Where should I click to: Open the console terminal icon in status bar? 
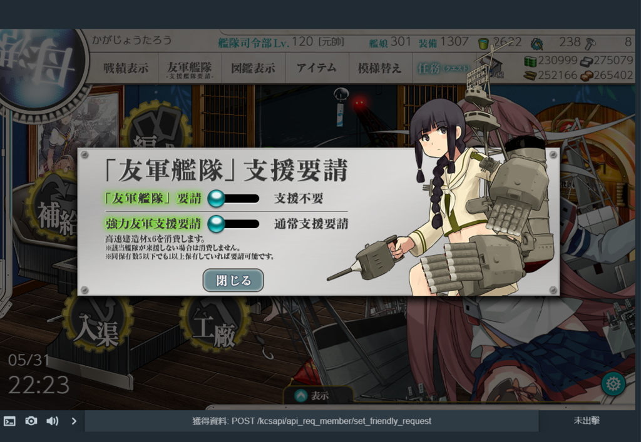9,421
